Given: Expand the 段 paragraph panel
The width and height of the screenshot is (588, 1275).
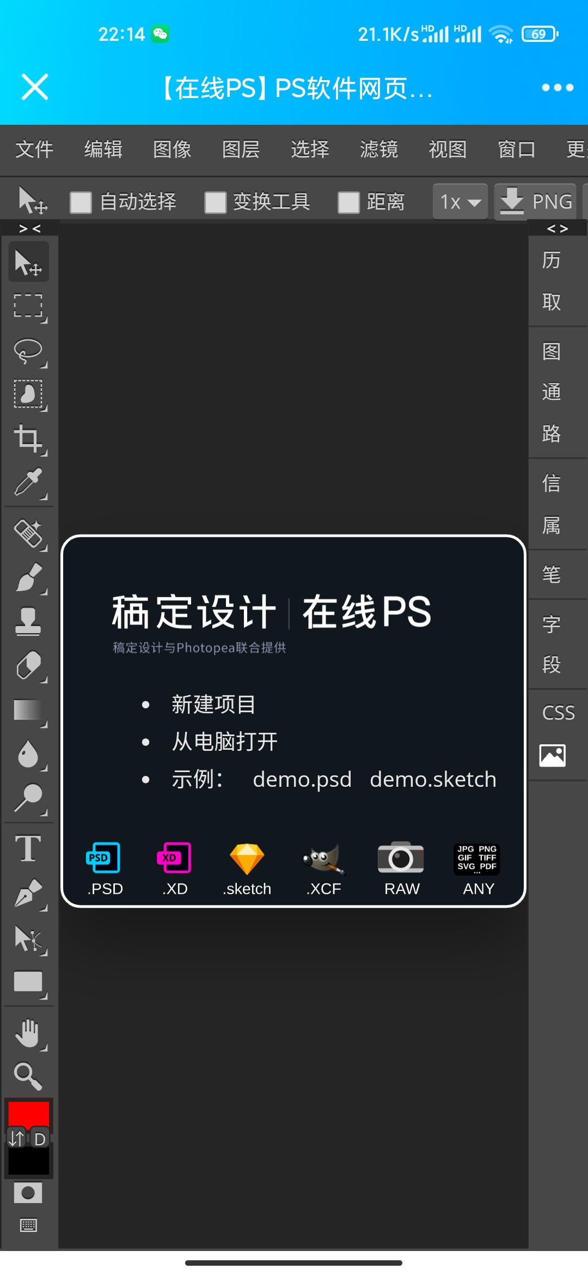Looking at the screenshot, I should 551,664.
